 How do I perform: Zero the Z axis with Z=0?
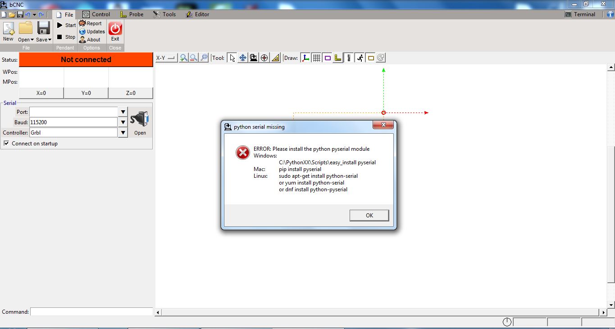point(131,93)
